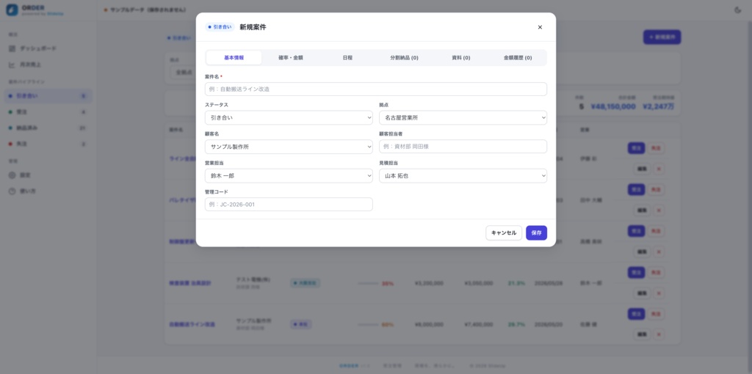752x374 pixels.
Task: Open the 自動搬送ライン改造 case link
Action: pos(192,325)
